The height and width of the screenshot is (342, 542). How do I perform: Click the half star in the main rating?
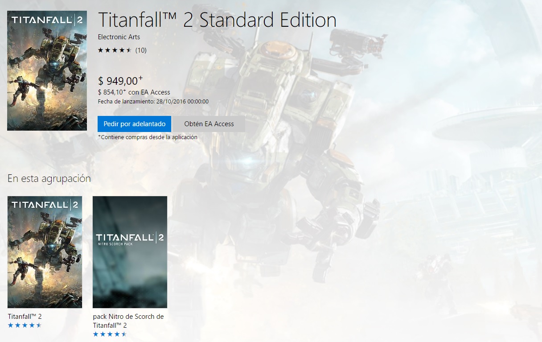(x=129, y=50)
